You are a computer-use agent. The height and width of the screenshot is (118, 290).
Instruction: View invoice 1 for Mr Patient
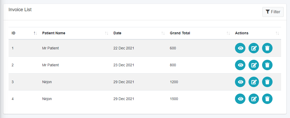coord(240,48)
